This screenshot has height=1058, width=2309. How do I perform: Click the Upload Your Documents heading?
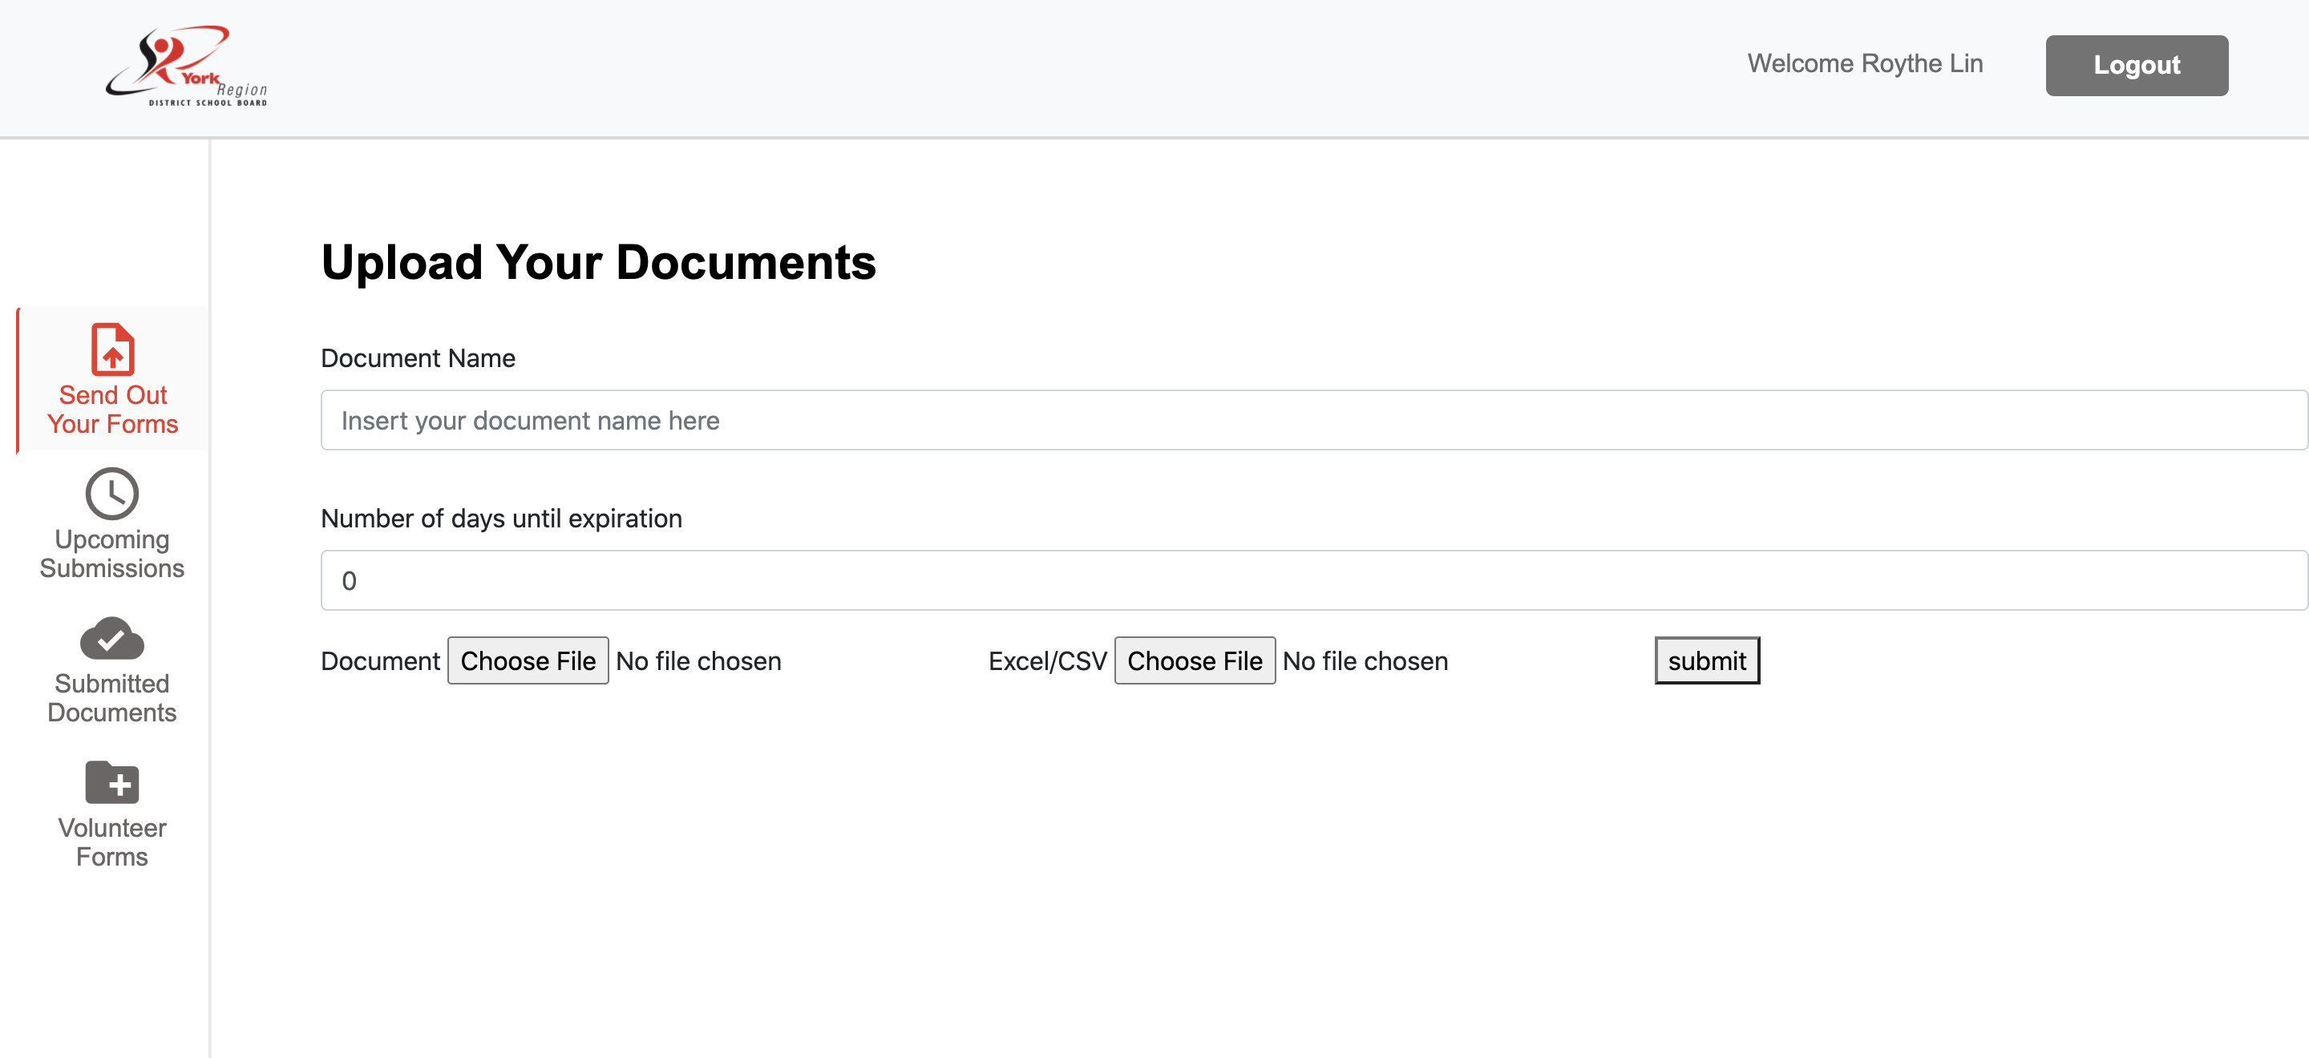(x=598, y=262)
